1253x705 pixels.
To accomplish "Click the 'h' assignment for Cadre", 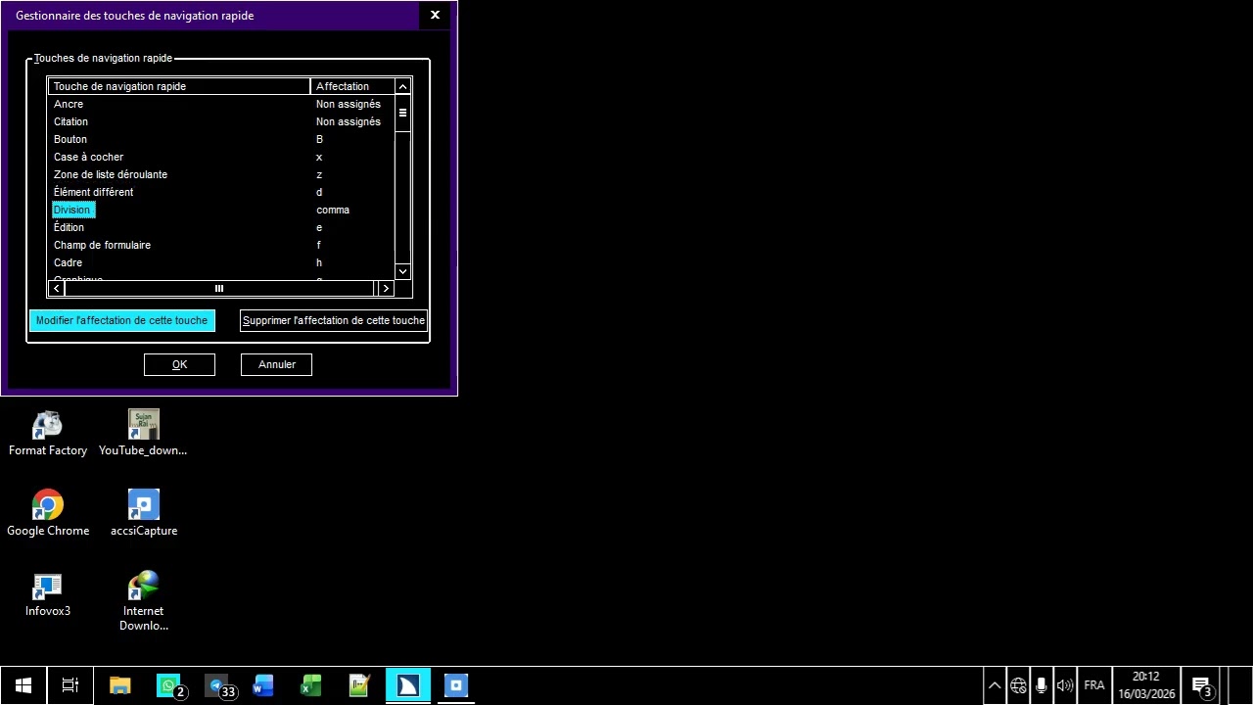I will coord(319,262).
